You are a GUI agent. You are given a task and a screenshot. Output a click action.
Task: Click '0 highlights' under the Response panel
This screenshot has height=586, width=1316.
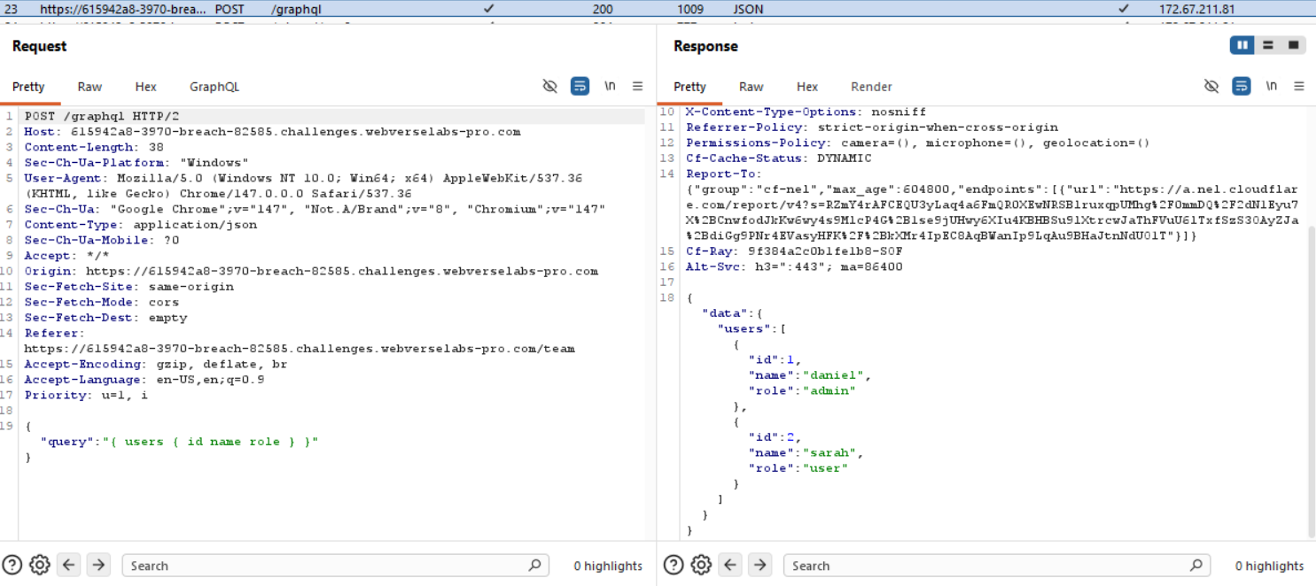(1270, 566)
